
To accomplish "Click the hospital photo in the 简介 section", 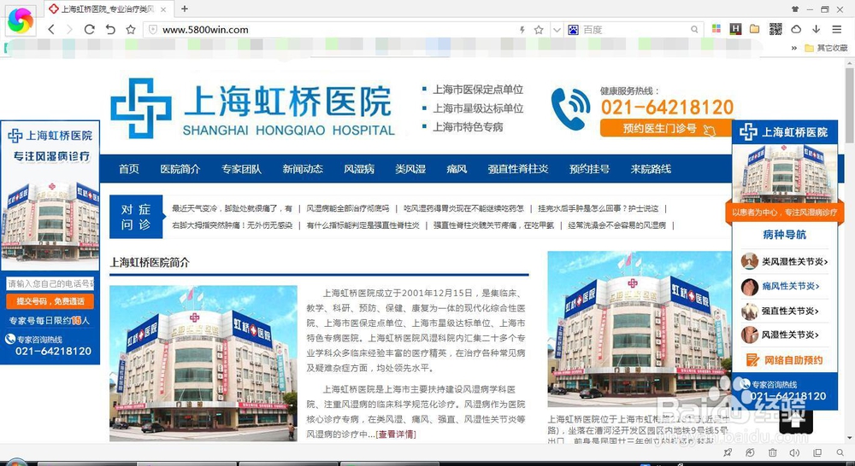I will 203,363.
